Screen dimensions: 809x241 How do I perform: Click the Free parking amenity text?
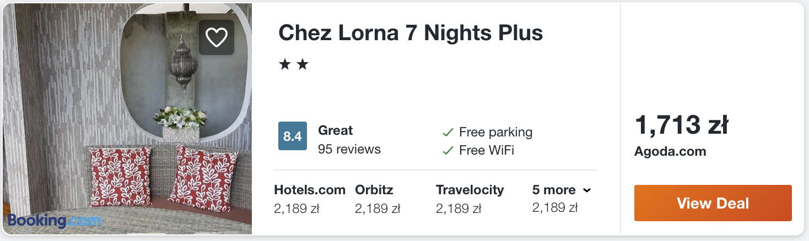pyautogui.click(x=495, y=132)
